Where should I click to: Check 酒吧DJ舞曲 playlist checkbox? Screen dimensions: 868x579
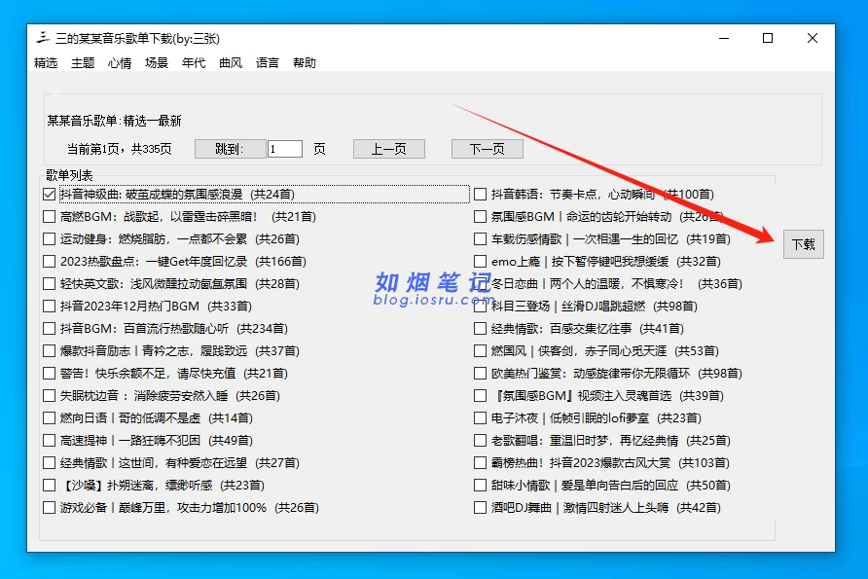pyautogui.click(x=481, y=508)
